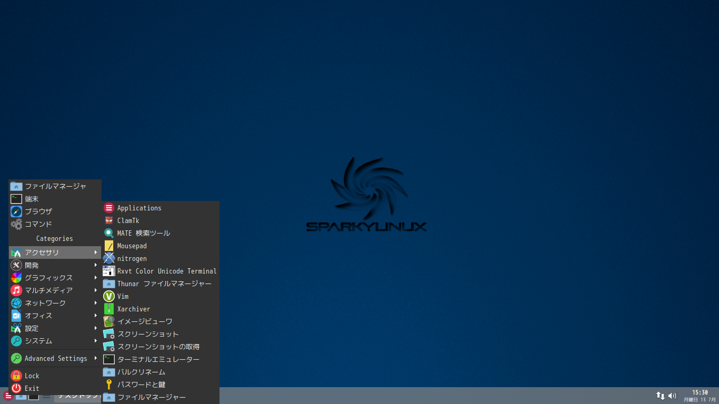
Task: Expand the グラフィックス category
Action: coord(55,278)
